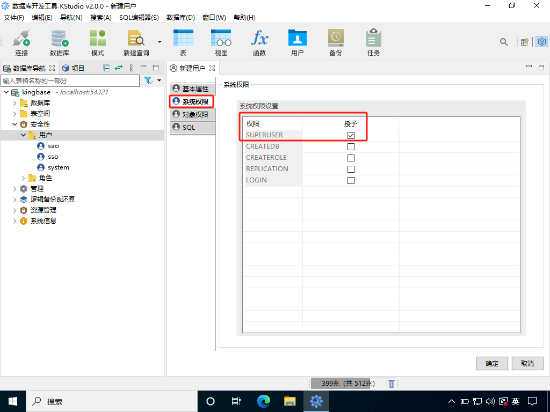The height and width of the screenshot is (412, 550).
Task: Enable the CREATEDB permission checkbox
Action: tap(351, 146)
